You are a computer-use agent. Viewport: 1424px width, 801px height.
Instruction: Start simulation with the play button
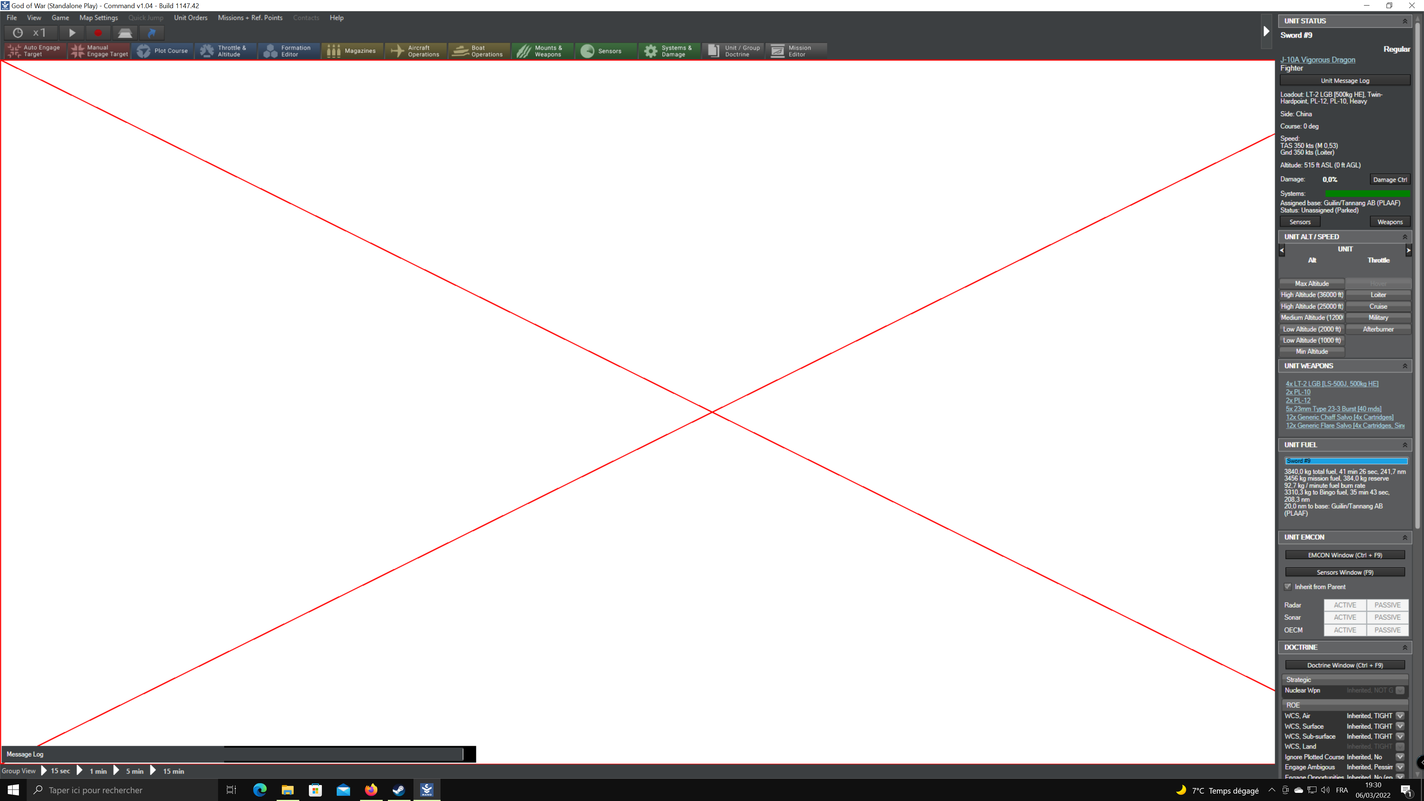tap(72, 33)
